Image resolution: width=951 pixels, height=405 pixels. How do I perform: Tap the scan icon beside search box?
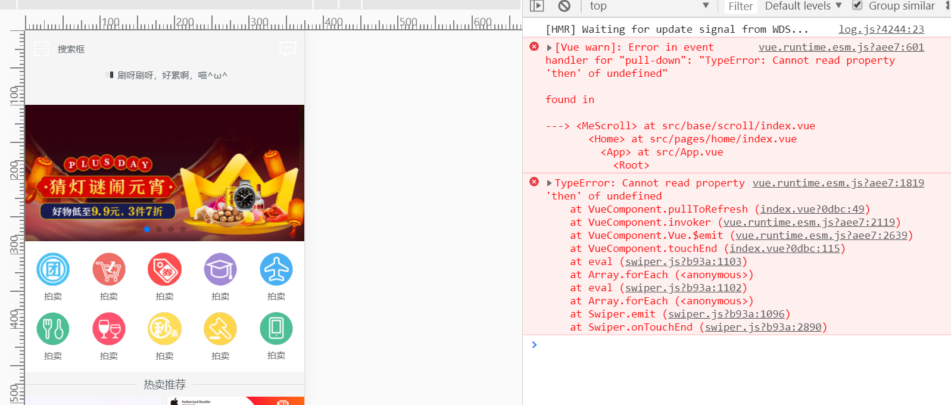[x=42, y=49]
